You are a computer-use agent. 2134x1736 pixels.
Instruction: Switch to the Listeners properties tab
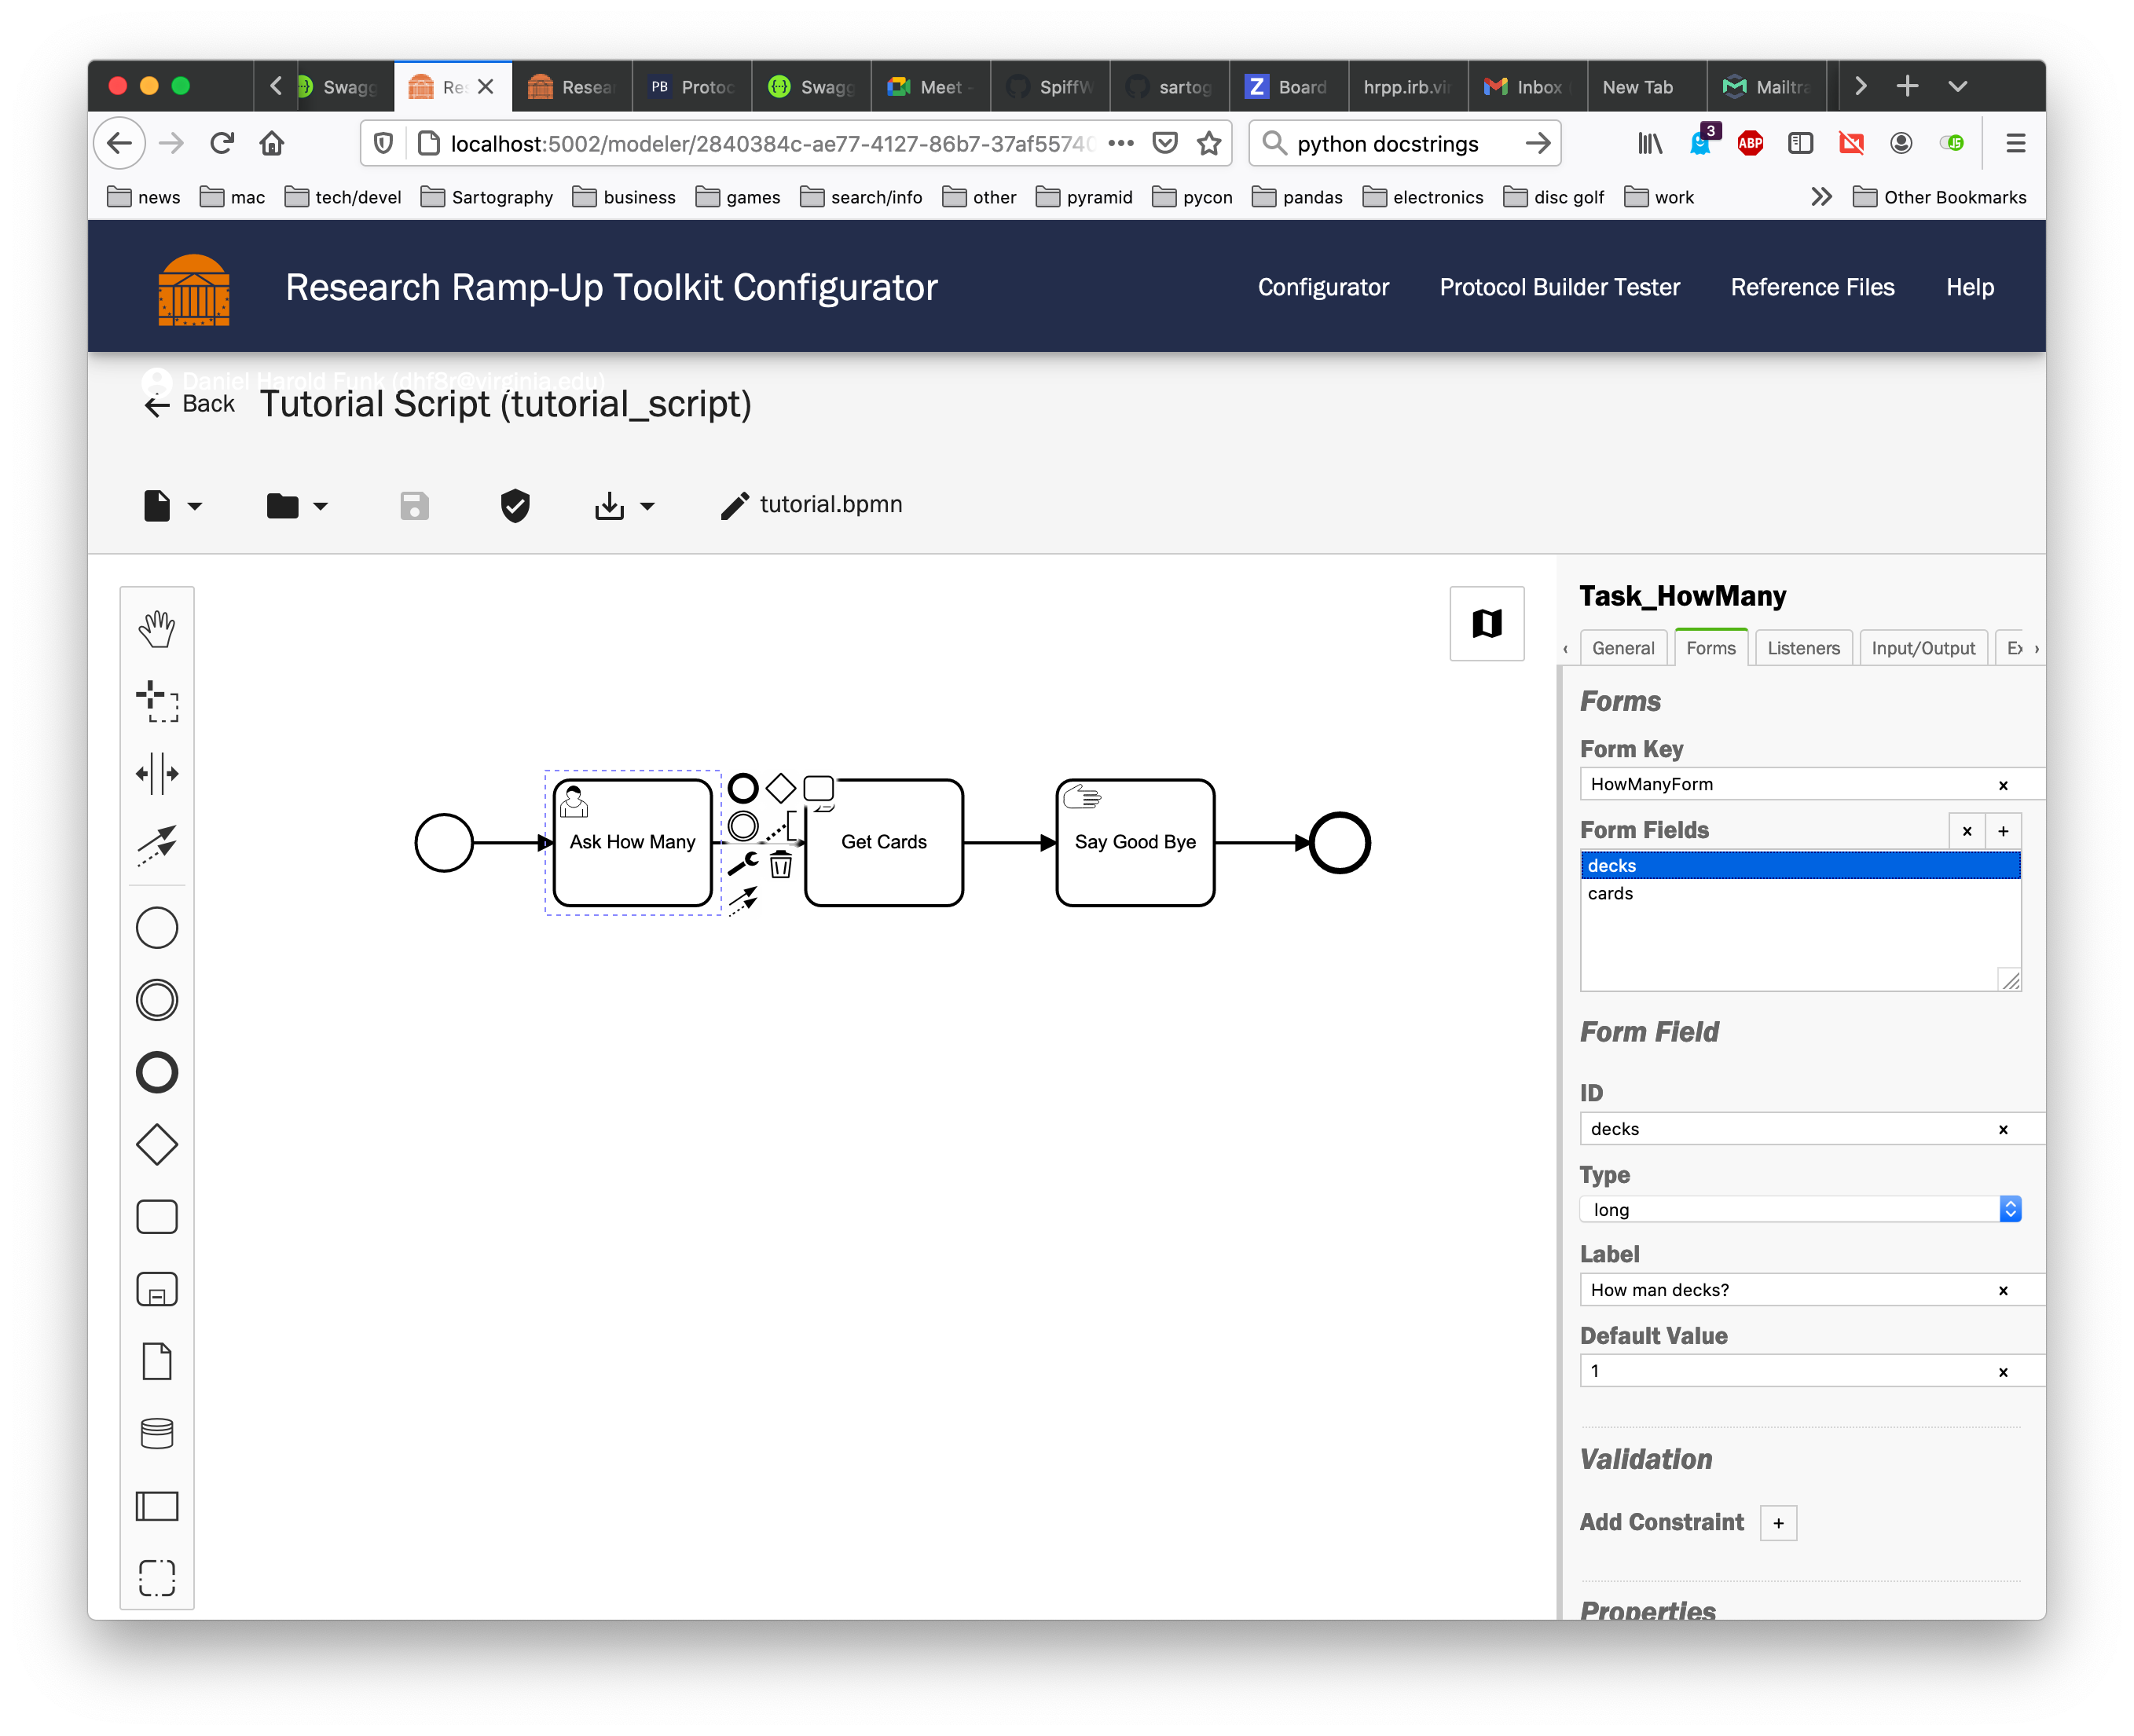pyautogui.click(x=1803, y=648)
